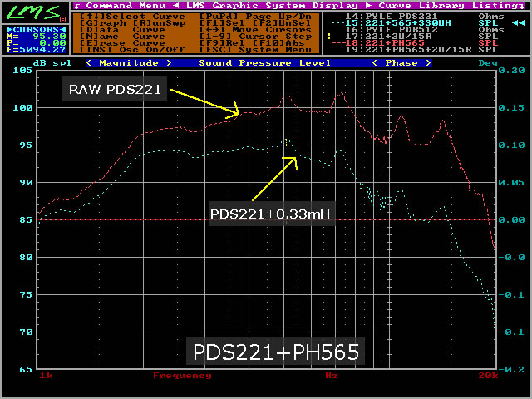Select curve 19: 221+PH565+2U/15R
This screenshot has width=532, height=399.
coord(421,50)
